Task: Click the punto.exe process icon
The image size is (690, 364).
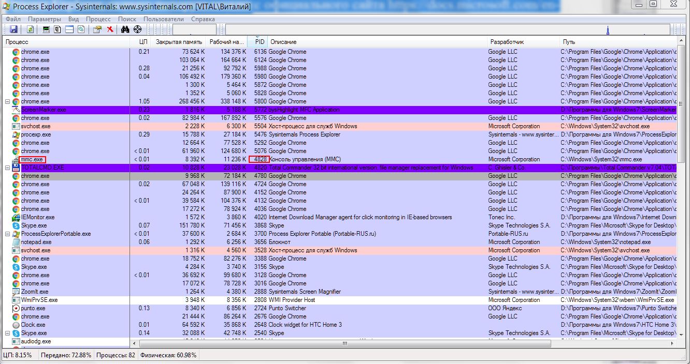Action: (x=16, y=308)
